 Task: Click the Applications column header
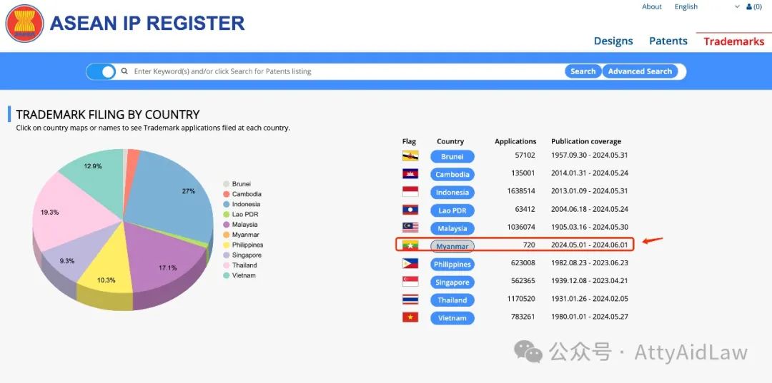515,141
